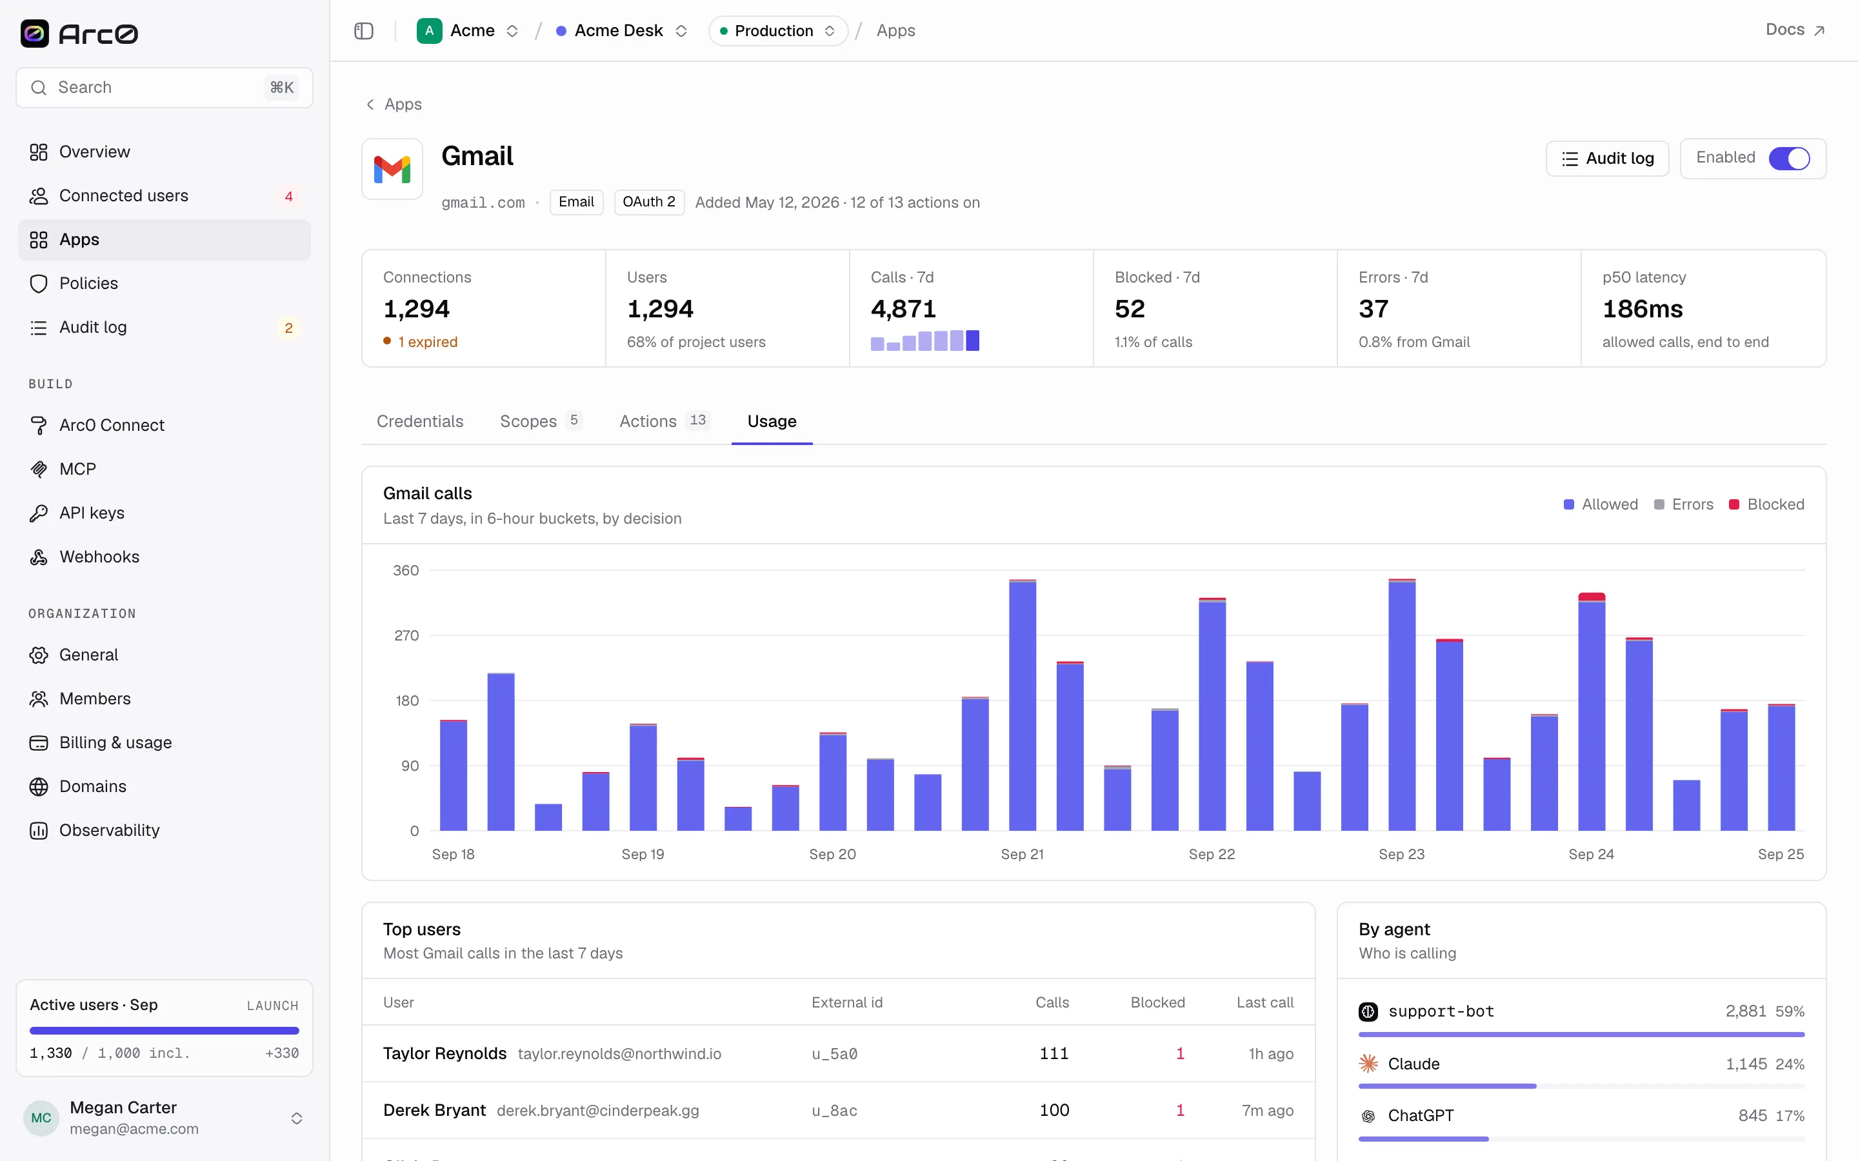Click the Allowed legend color swatch
Screen dimensions: 1858x1161
pos(1568,504)
